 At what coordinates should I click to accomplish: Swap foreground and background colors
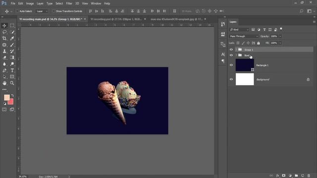12,95
